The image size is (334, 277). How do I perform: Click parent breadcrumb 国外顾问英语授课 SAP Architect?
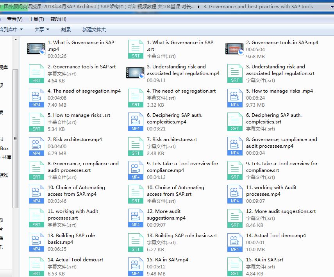click(x=99, y=7)
